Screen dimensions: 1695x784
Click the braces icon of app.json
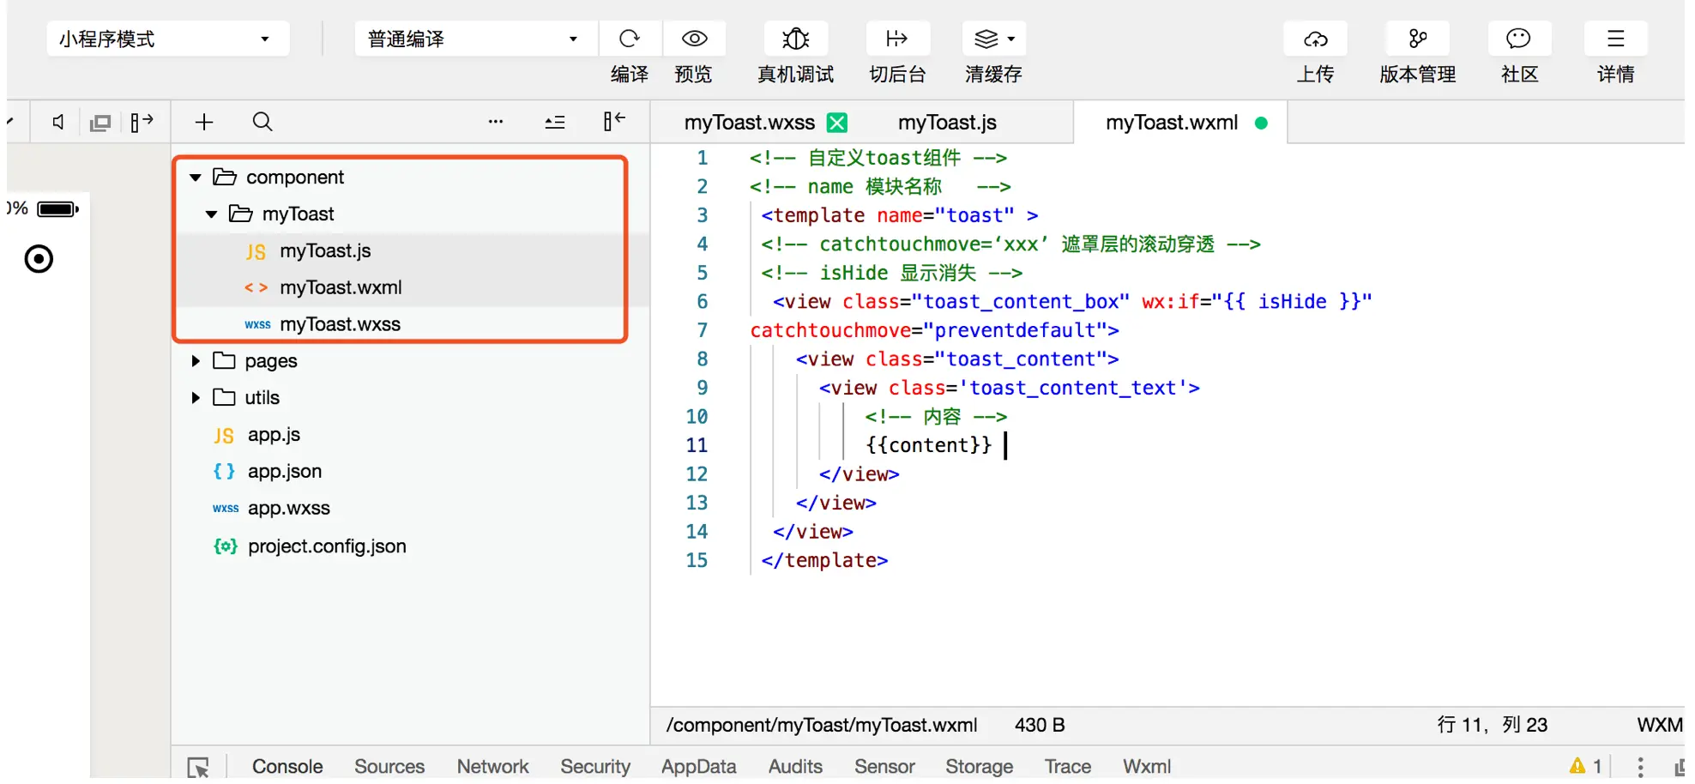(x=224, y=472)
